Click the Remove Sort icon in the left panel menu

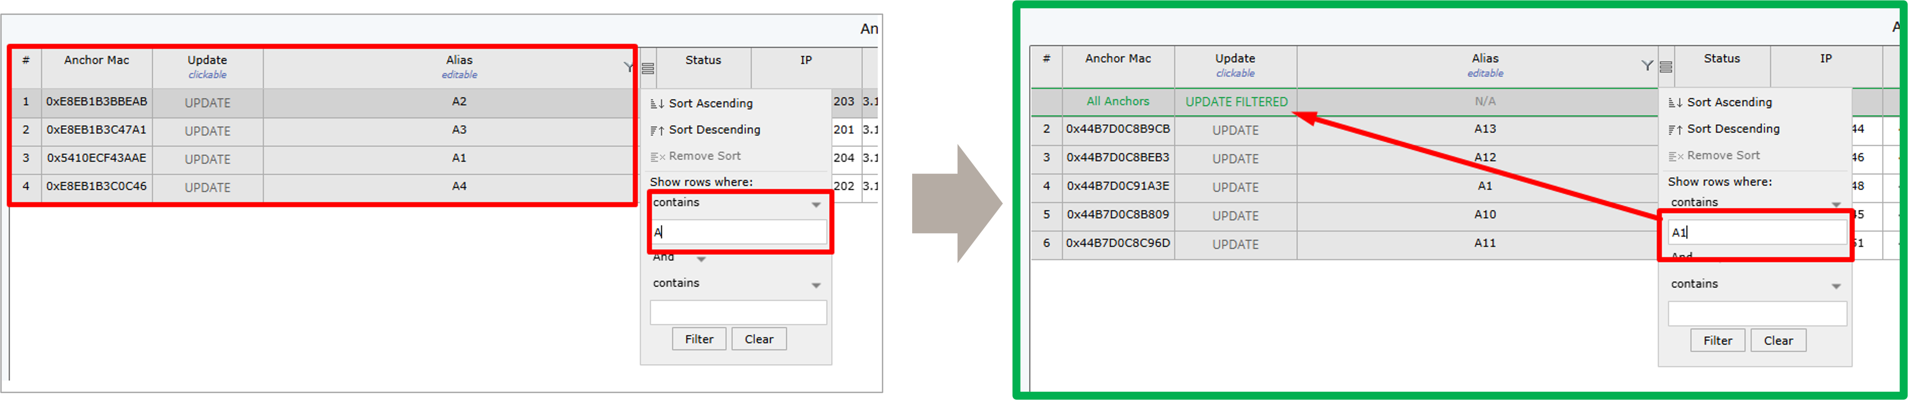656,156
